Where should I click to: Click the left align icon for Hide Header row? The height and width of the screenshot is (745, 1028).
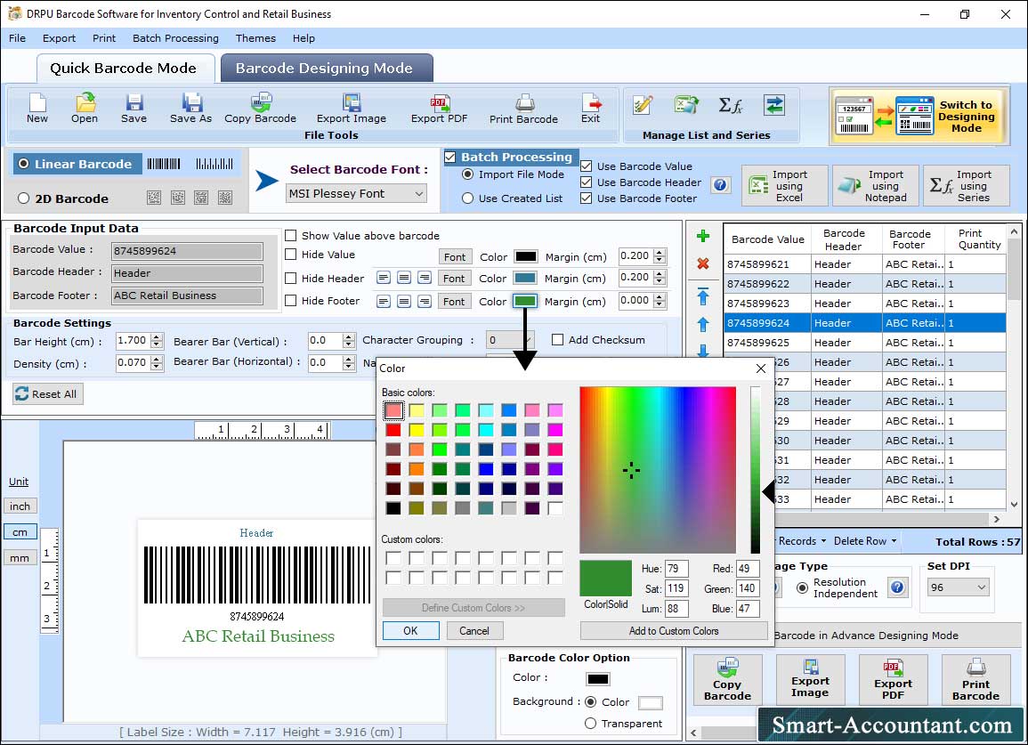(384, 278)
